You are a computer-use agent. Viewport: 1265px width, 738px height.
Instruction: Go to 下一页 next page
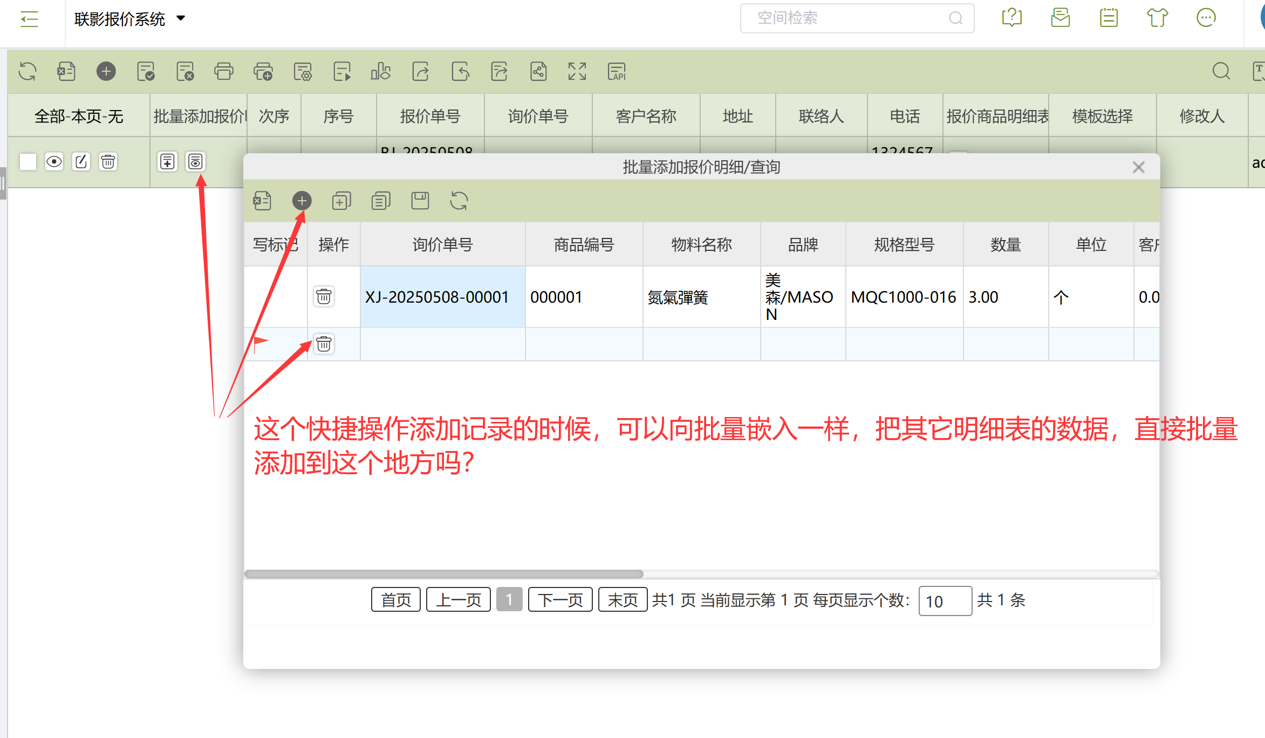coord(560,600)
